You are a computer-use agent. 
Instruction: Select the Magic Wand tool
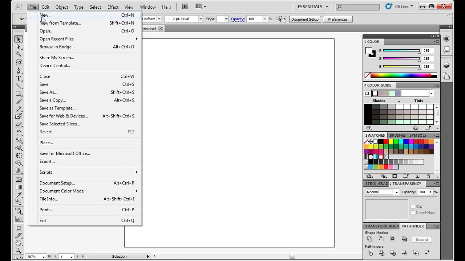point(19,54)
